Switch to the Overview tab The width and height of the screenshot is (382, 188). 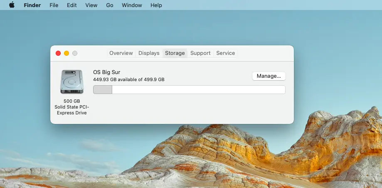(x=121, y=53)
